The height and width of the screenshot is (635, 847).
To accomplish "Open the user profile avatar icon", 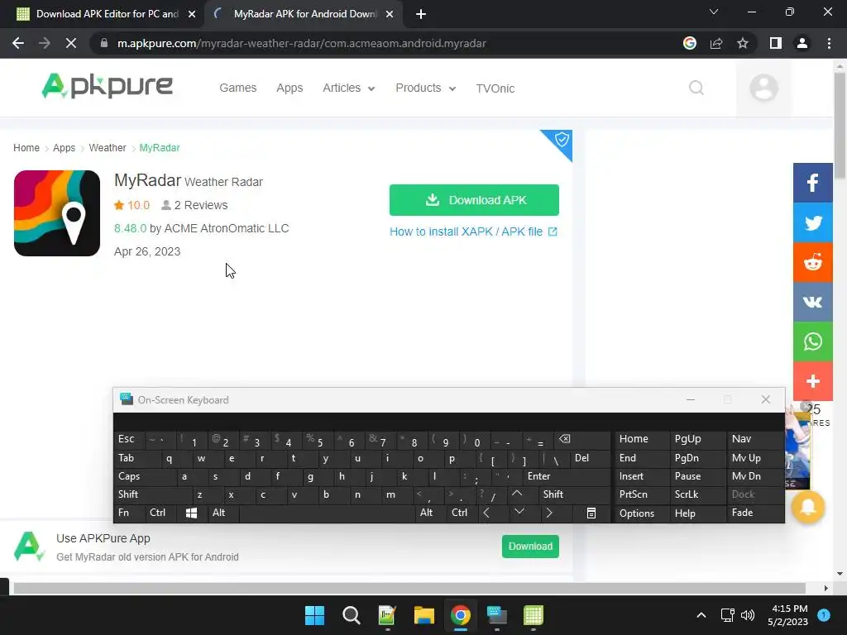I will tap(763, 88).
